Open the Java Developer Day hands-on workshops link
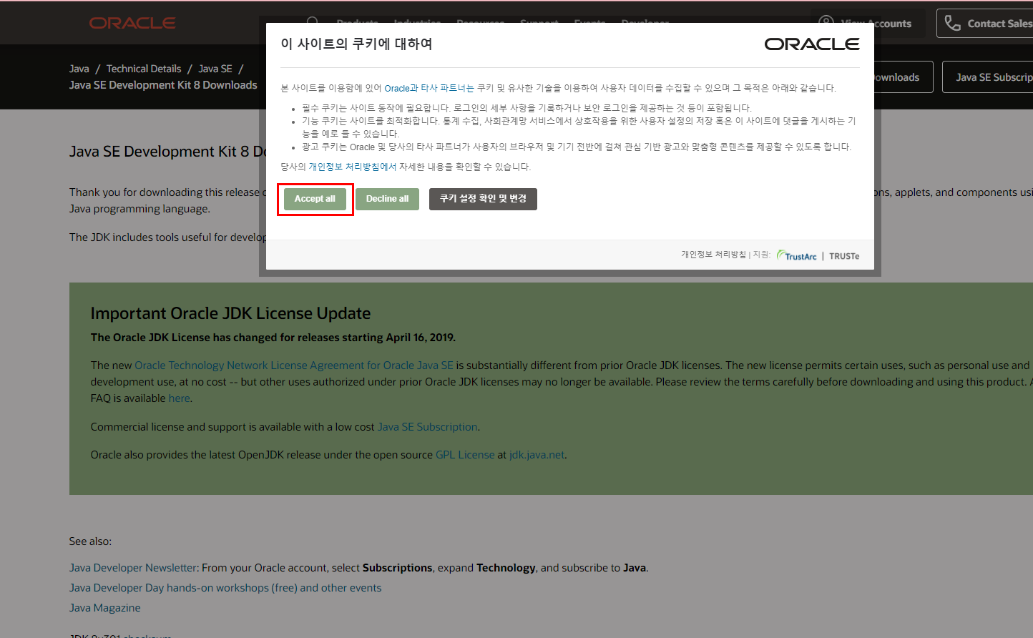Screen dimensions: 1033x638 tap(225, 588)
